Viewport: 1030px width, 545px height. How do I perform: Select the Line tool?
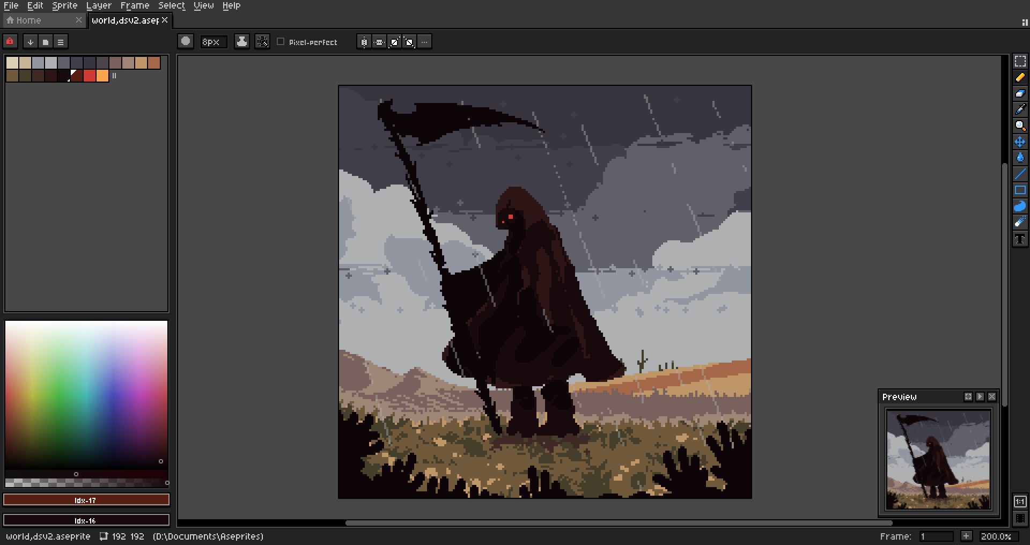[1020, 174]
